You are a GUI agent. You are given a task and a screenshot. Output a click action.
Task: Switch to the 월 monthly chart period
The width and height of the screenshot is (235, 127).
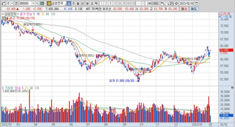point(78,3)
